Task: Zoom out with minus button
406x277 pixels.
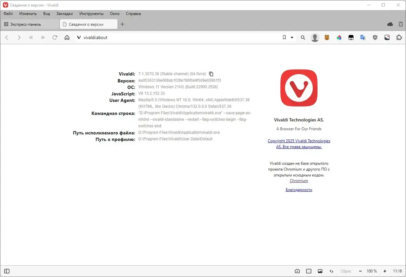Action: coord(360,271)
